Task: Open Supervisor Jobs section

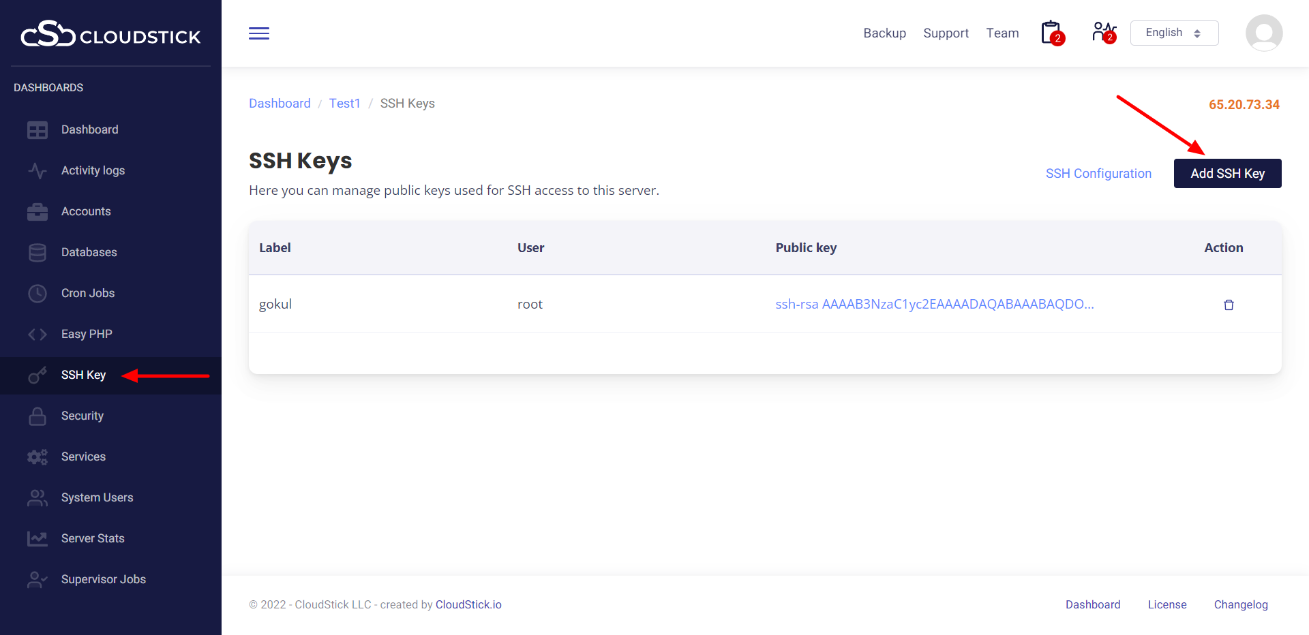Action: click(x=103, y=579)
